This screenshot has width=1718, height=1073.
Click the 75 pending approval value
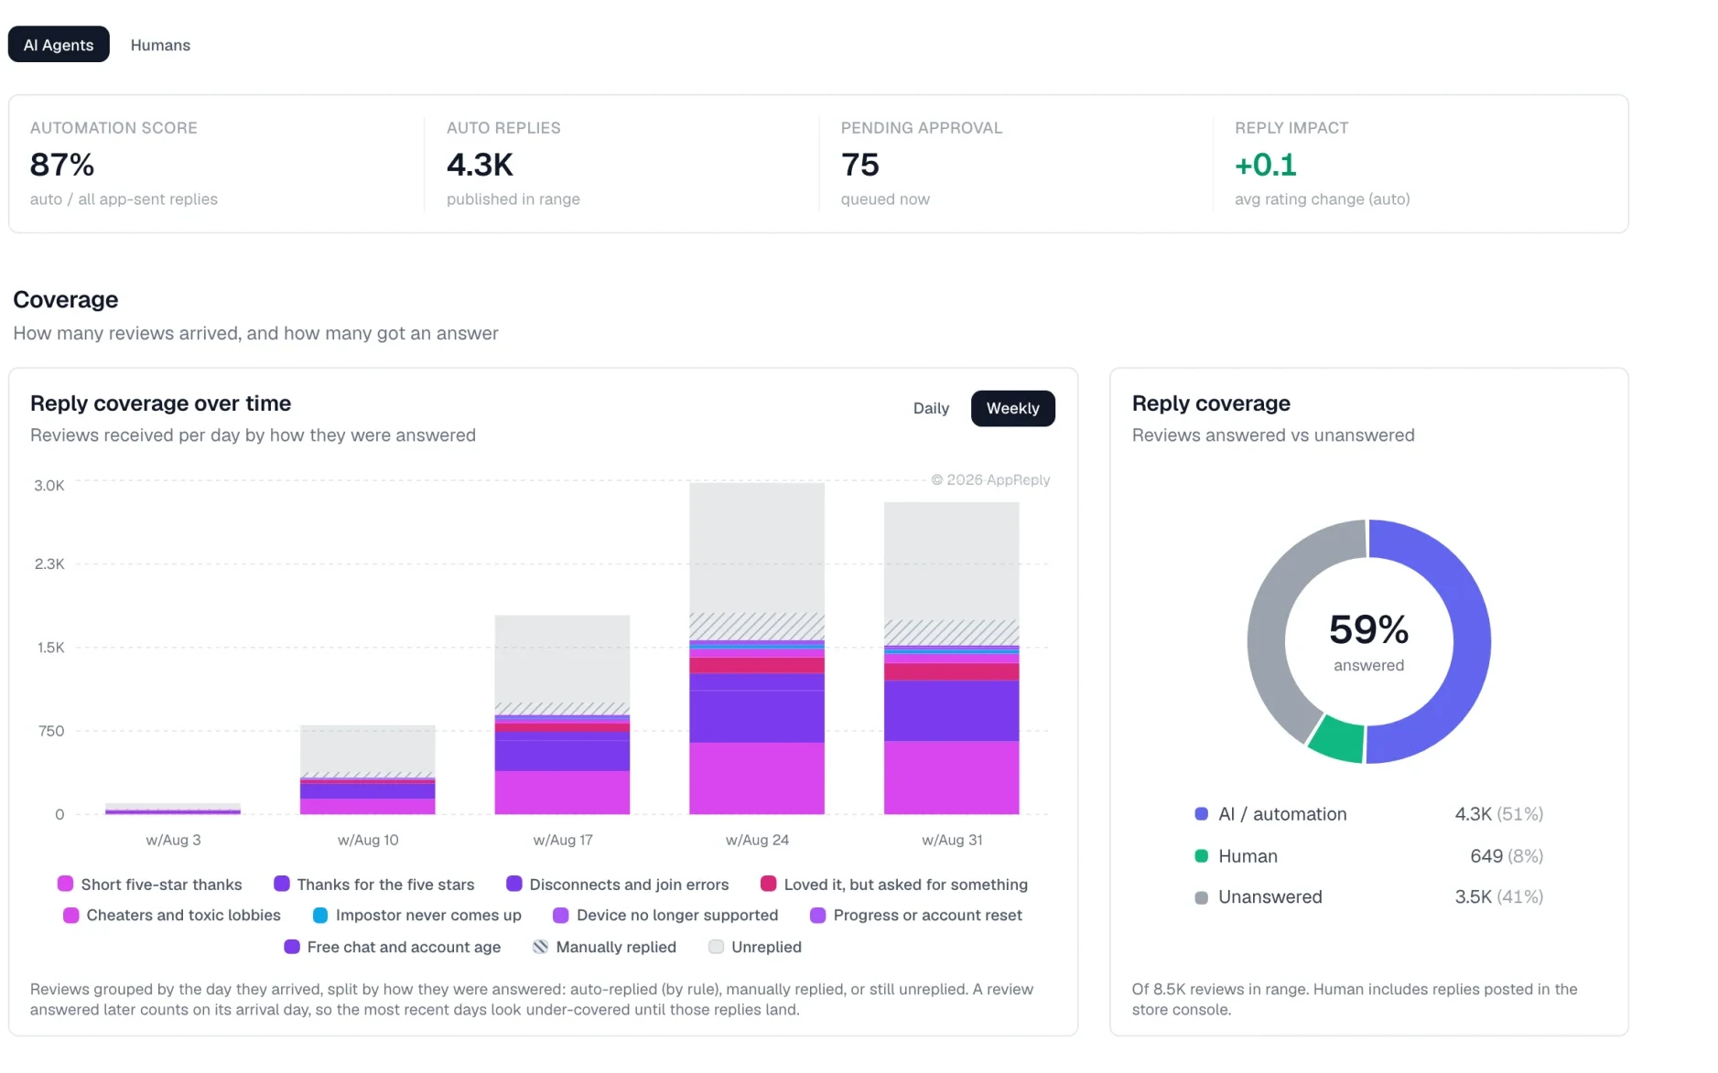pyautogui.click(x=860, y=165)
